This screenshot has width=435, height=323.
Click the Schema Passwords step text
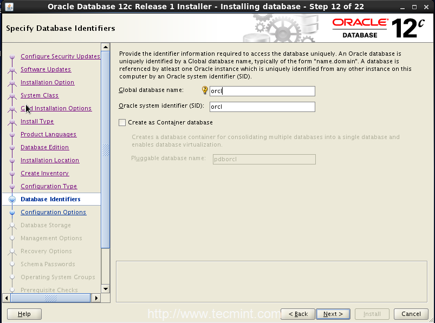pos(48,264)
